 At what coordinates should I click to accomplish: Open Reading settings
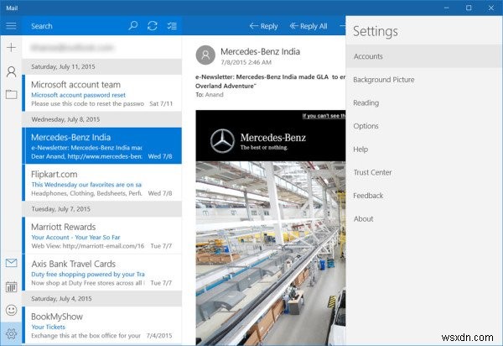[423, 102]
